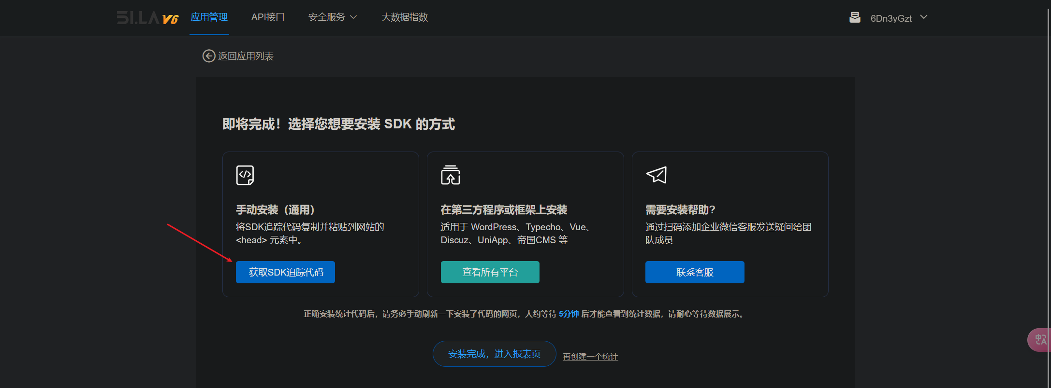
Task: Expand the 安全服务 dropdown menu
Action: 333,17
